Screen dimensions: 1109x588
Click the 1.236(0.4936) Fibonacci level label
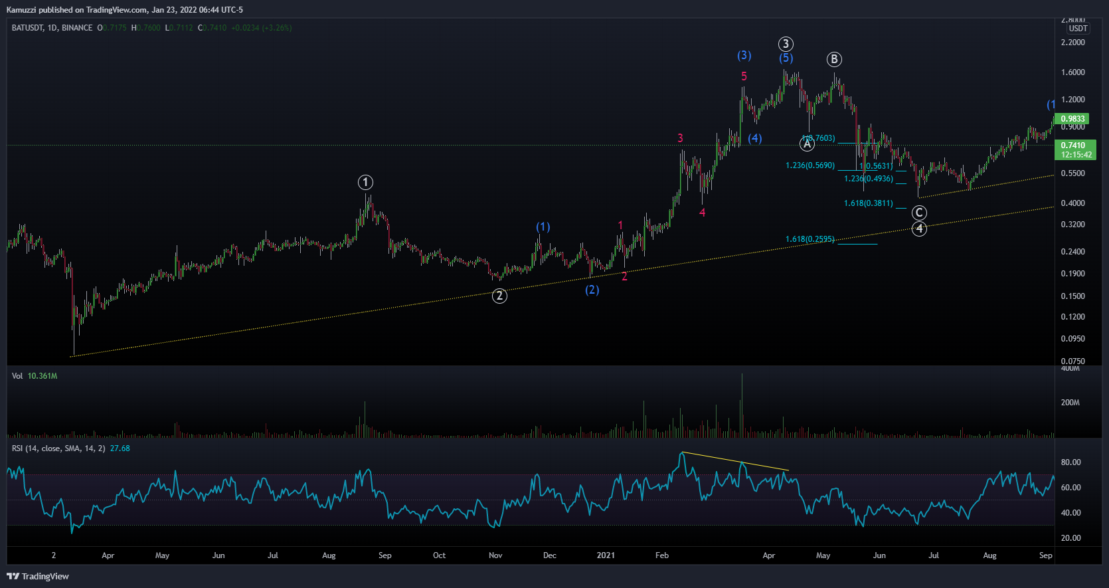[869, 179]
